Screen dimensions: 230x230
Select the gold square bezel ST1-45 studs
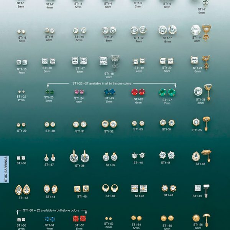pos(82,189)
